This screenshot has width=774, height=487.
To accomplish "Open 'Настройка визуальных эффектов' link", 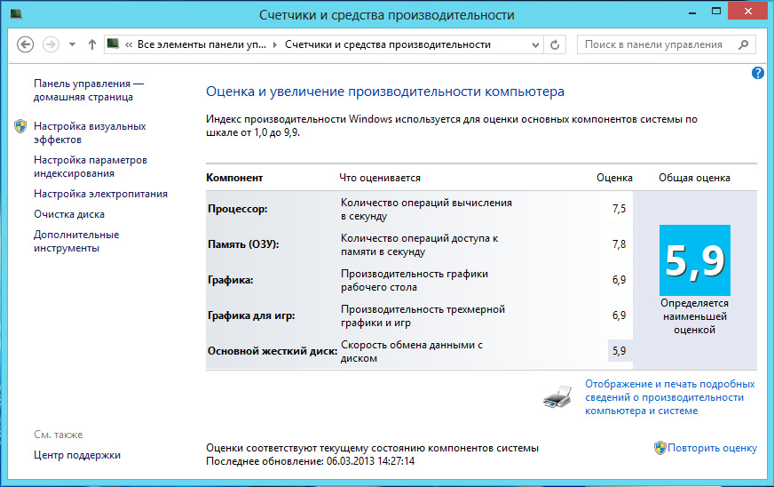I will [x=90, y=132].
